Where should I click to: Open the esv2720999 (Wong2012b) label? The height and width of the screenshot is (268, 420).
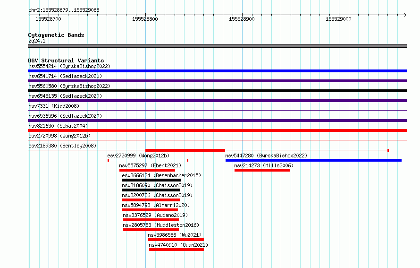[x=138, y=156]
